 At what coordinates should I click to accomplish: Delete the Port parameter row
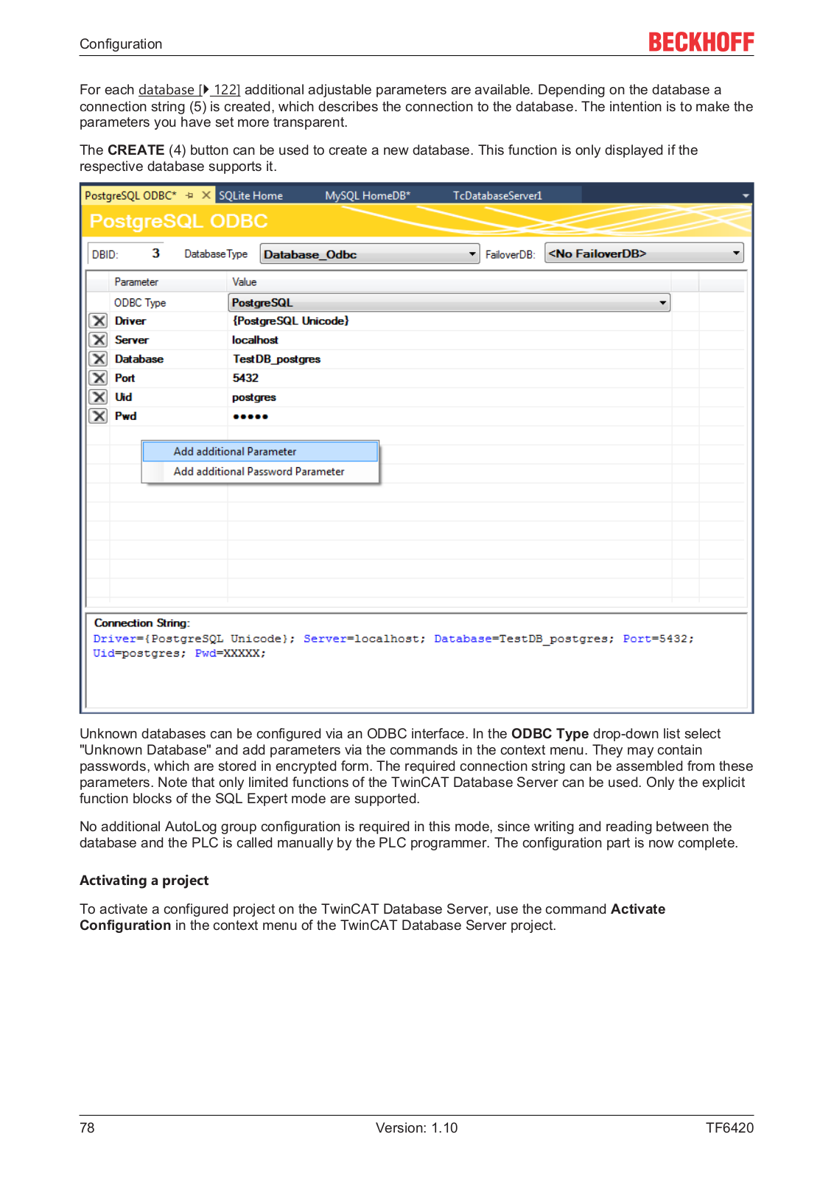click(98, 378)
